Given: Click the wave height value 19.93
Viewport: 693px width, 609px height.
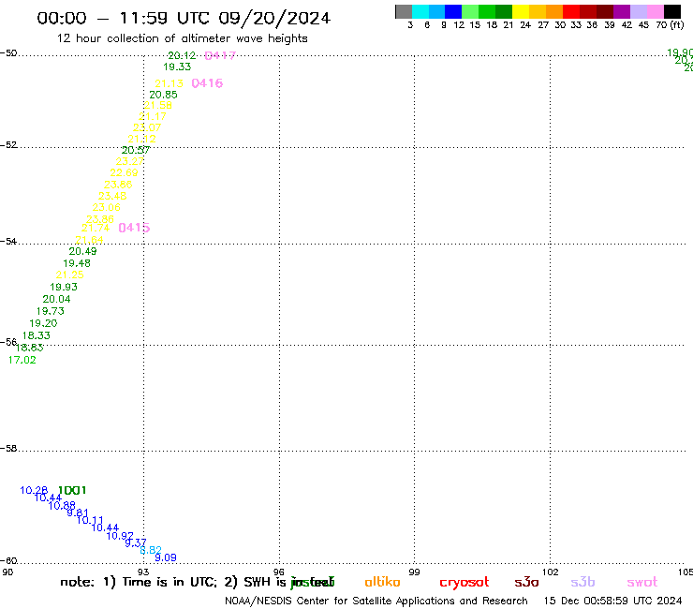Looking at the screenshot, I should point(64,287).
